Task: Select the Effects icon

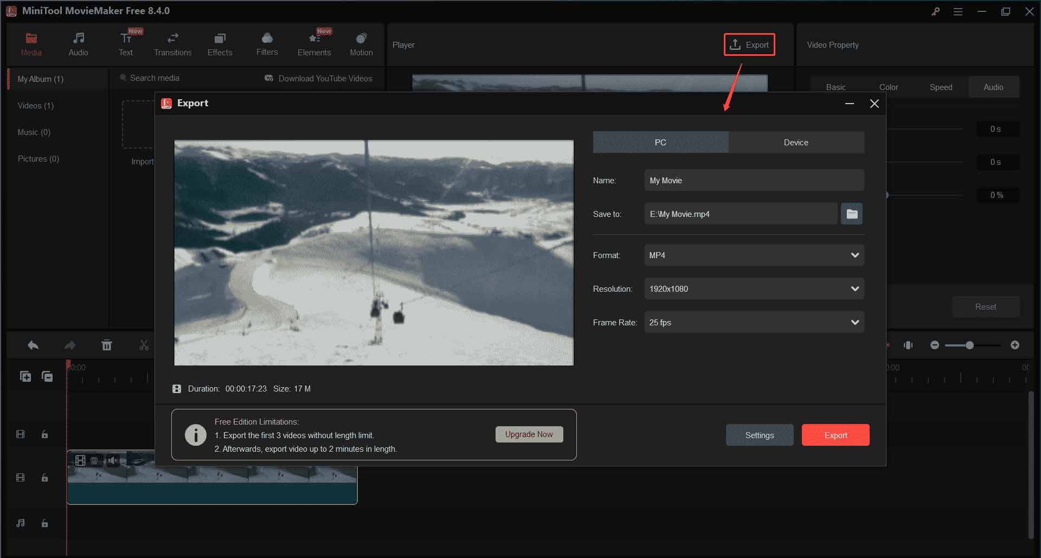Action: [x=220, y=43]
